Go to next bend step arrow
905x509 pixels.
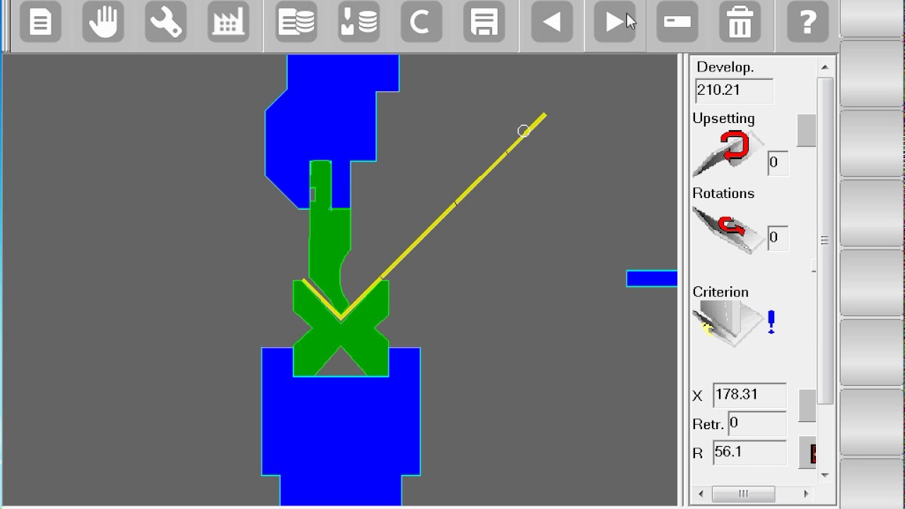(x=614, y=22)
